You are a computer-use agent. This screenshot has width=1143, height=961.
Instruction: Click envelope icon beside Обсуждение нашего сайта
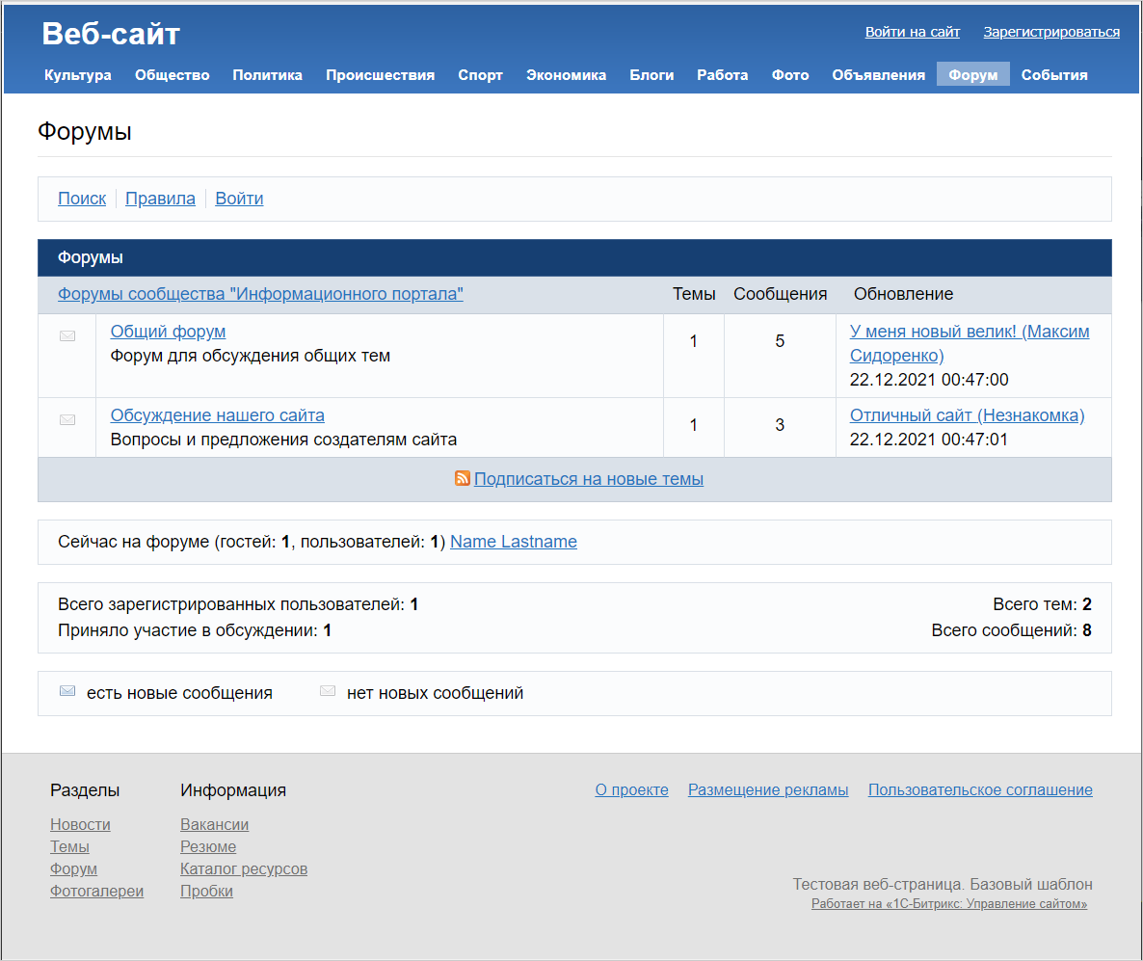[x=67, y=419]
